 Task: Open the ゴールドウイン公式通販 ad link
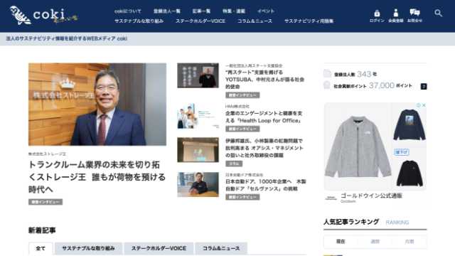[x=371, y=196]
